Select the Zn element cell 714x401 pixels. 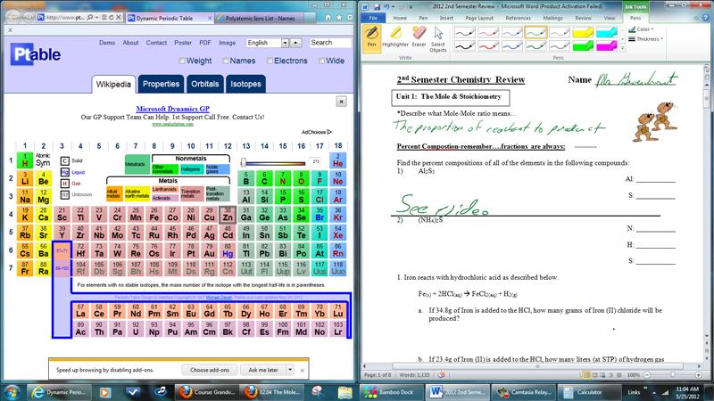point(228,215)
